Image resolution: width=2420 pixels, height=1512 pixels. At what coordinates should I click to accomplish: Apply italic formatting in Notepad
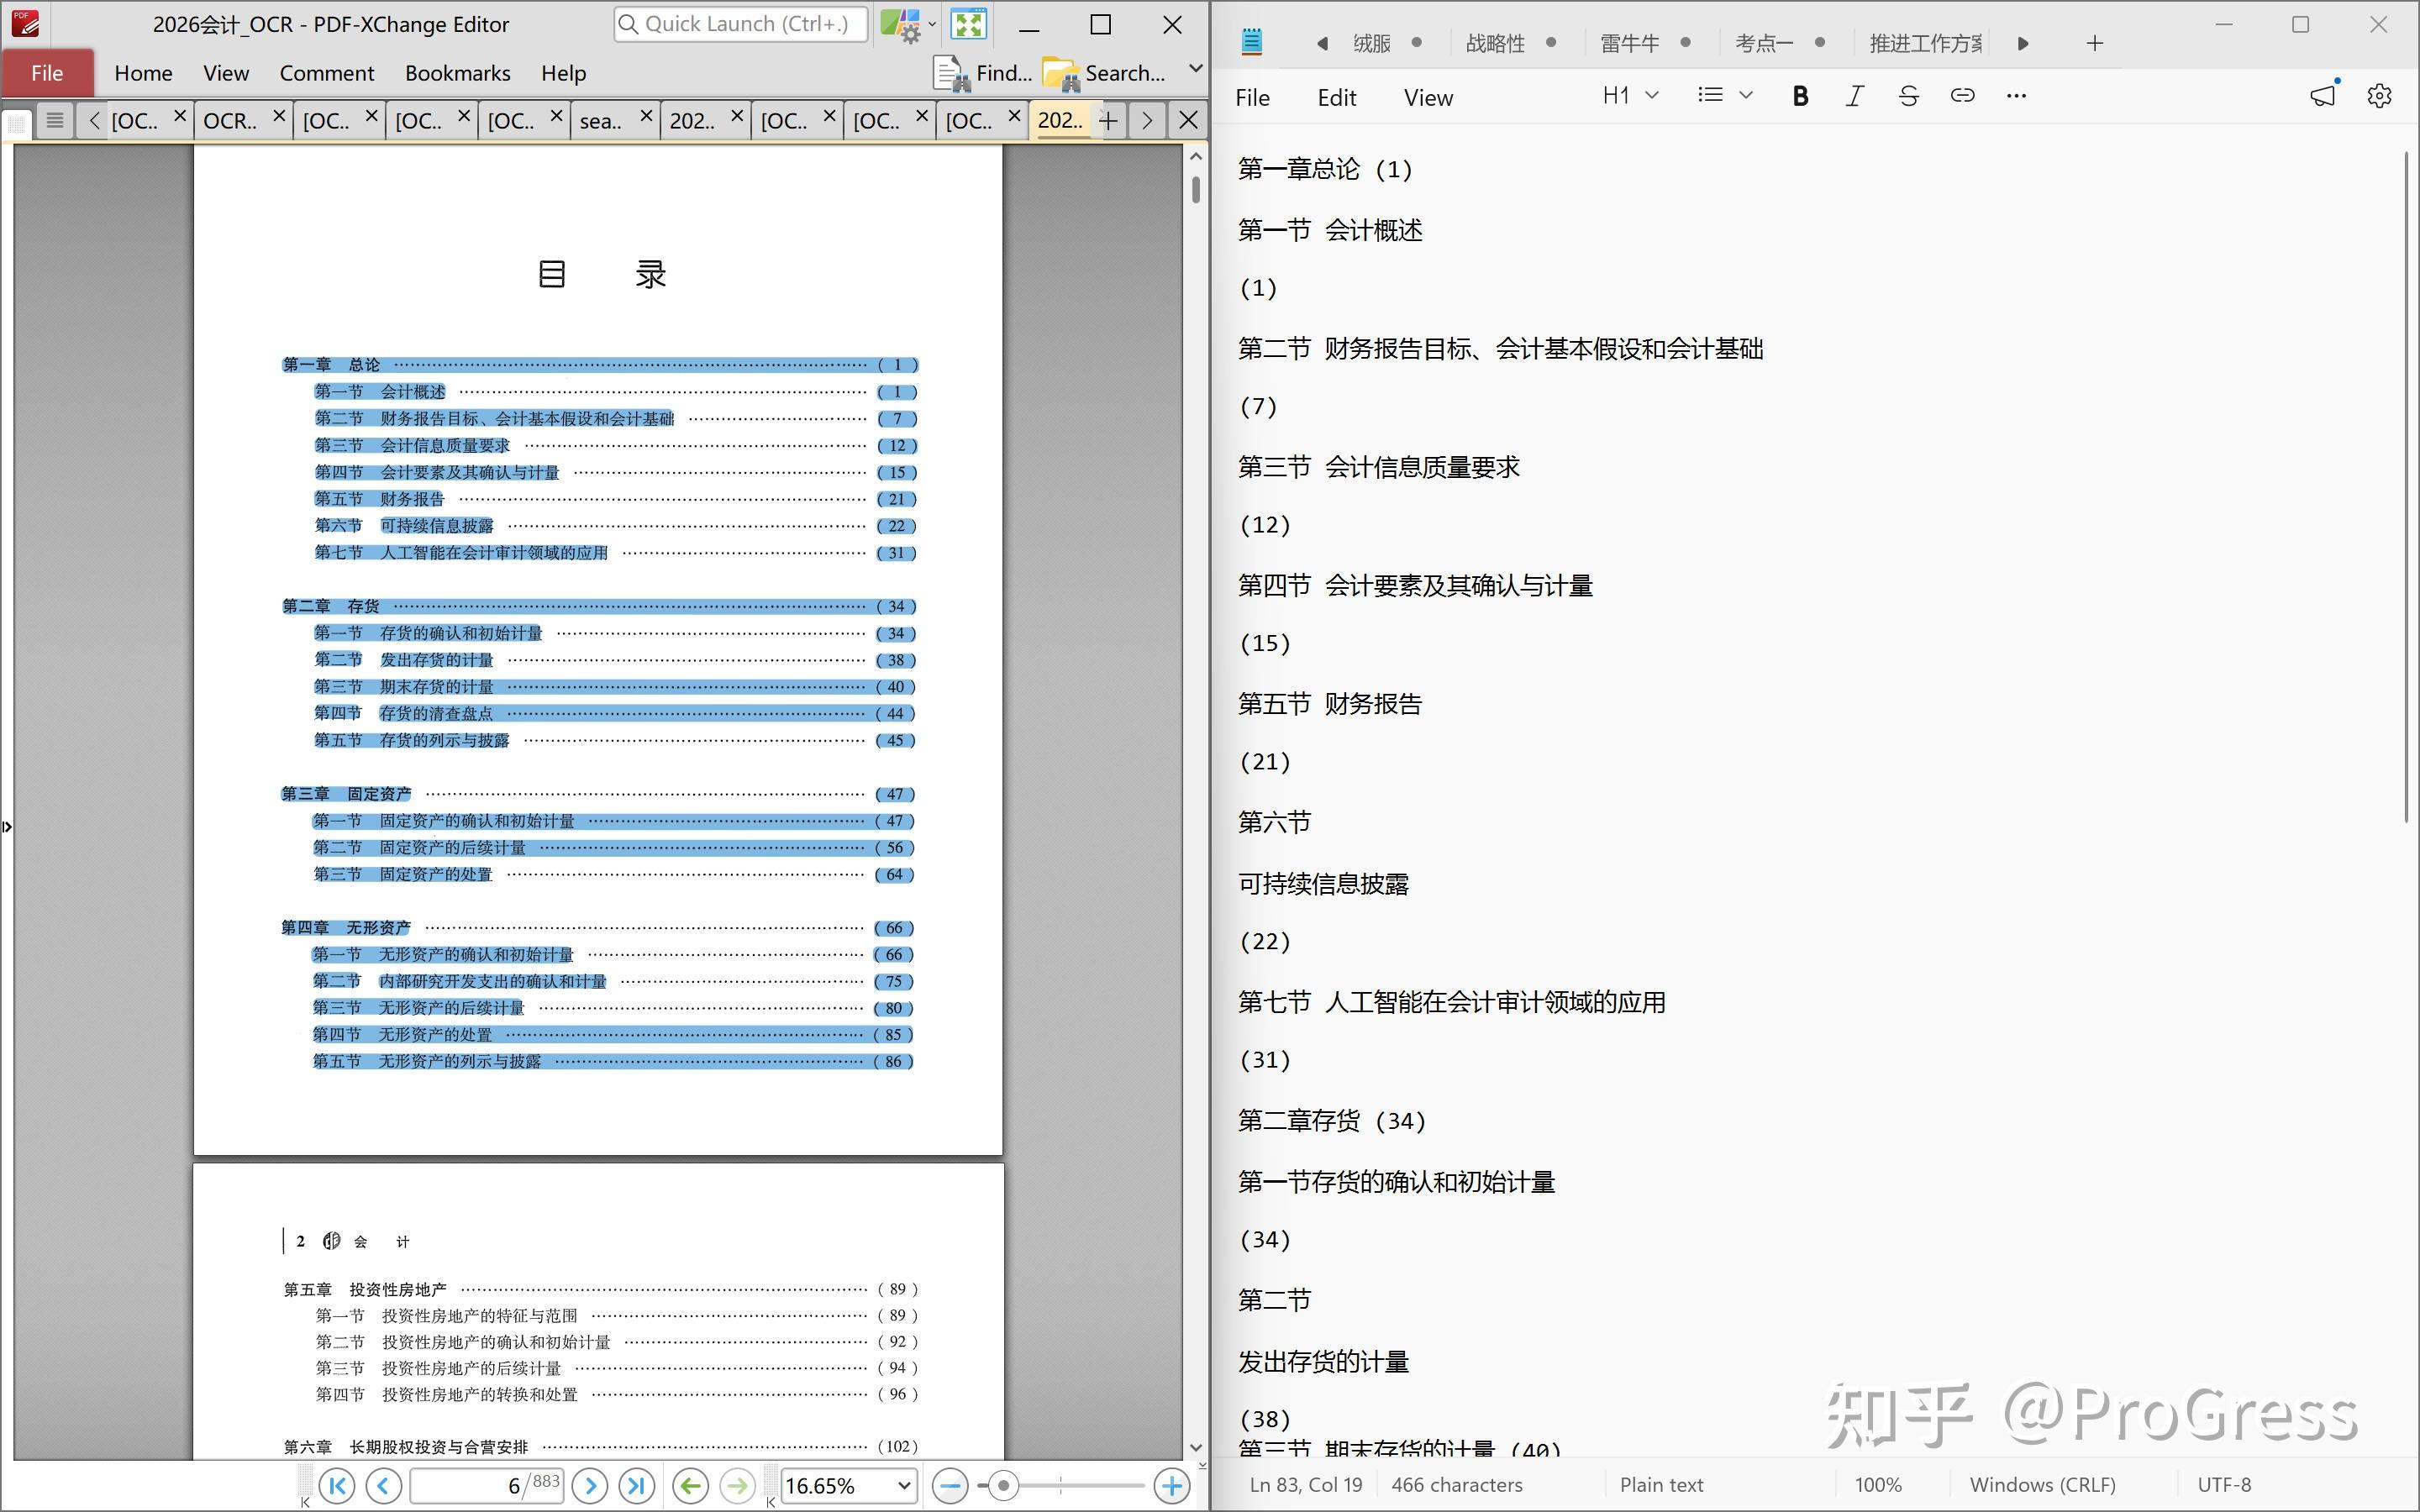(1854, 96)
